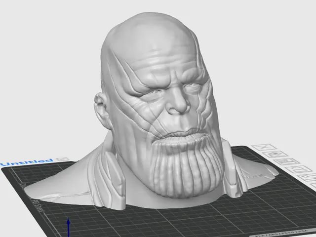Click the edit icon beside the Untitled plate name

(x=63, y=159)
